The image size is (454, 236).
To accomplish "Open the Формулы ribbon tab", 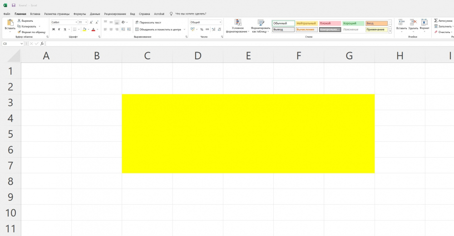I will [x=79, y=14].
